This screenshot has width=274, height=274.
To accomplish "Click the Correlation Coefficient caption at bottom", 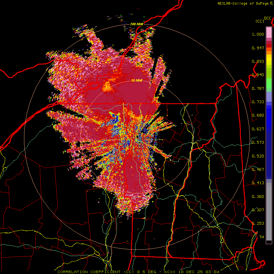I will 138,272.
